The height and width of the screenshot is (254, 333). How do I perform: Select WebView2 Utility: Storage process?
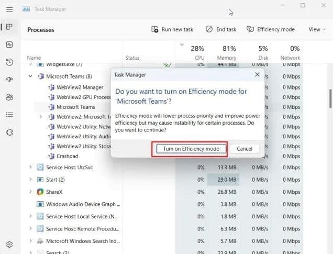pyautogui.click(x=83, y=146)
